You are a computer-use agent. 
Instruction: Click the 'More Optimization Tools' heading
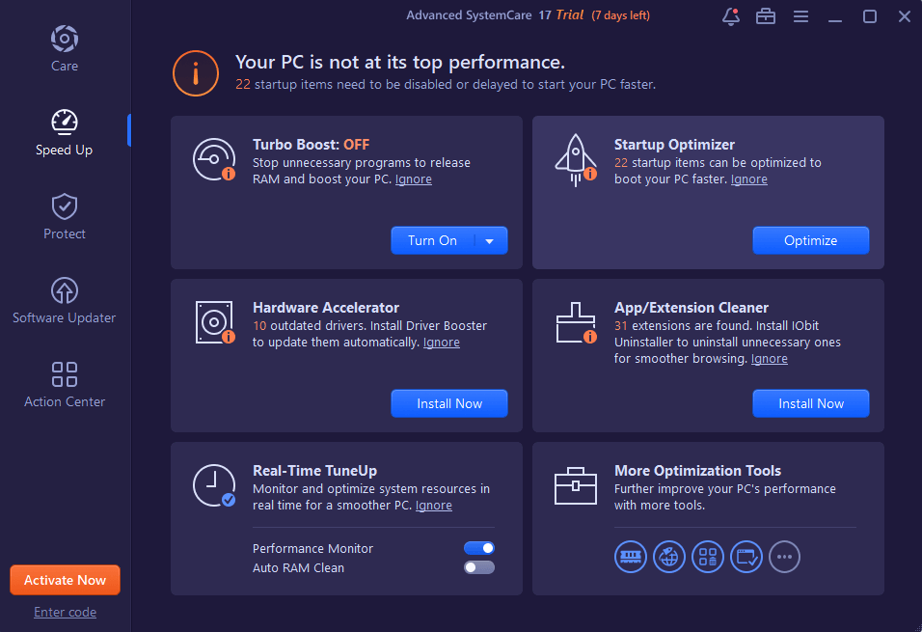pyautogui.click(x=697, y=471)
